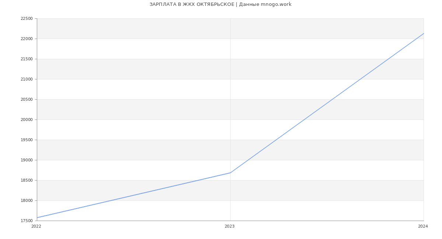
Task: Click the 18000 y-axis label
Action: pos(27,201)
